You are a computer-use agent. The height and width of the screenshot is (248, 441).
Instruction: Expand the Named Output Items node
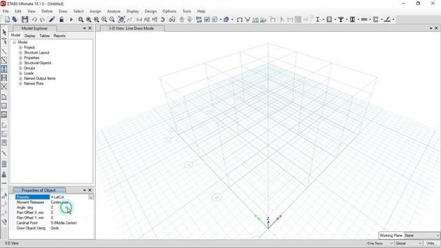point(20,79)
